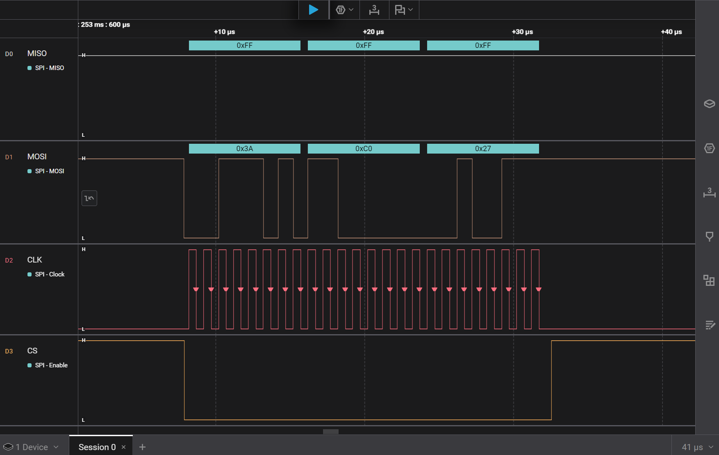
Task: Click the D0 channel index label
Action: tap(9, 54)
